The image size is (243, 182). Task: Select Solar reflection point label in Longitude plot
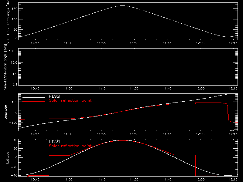pyautogui.click(x=70, y=100)
